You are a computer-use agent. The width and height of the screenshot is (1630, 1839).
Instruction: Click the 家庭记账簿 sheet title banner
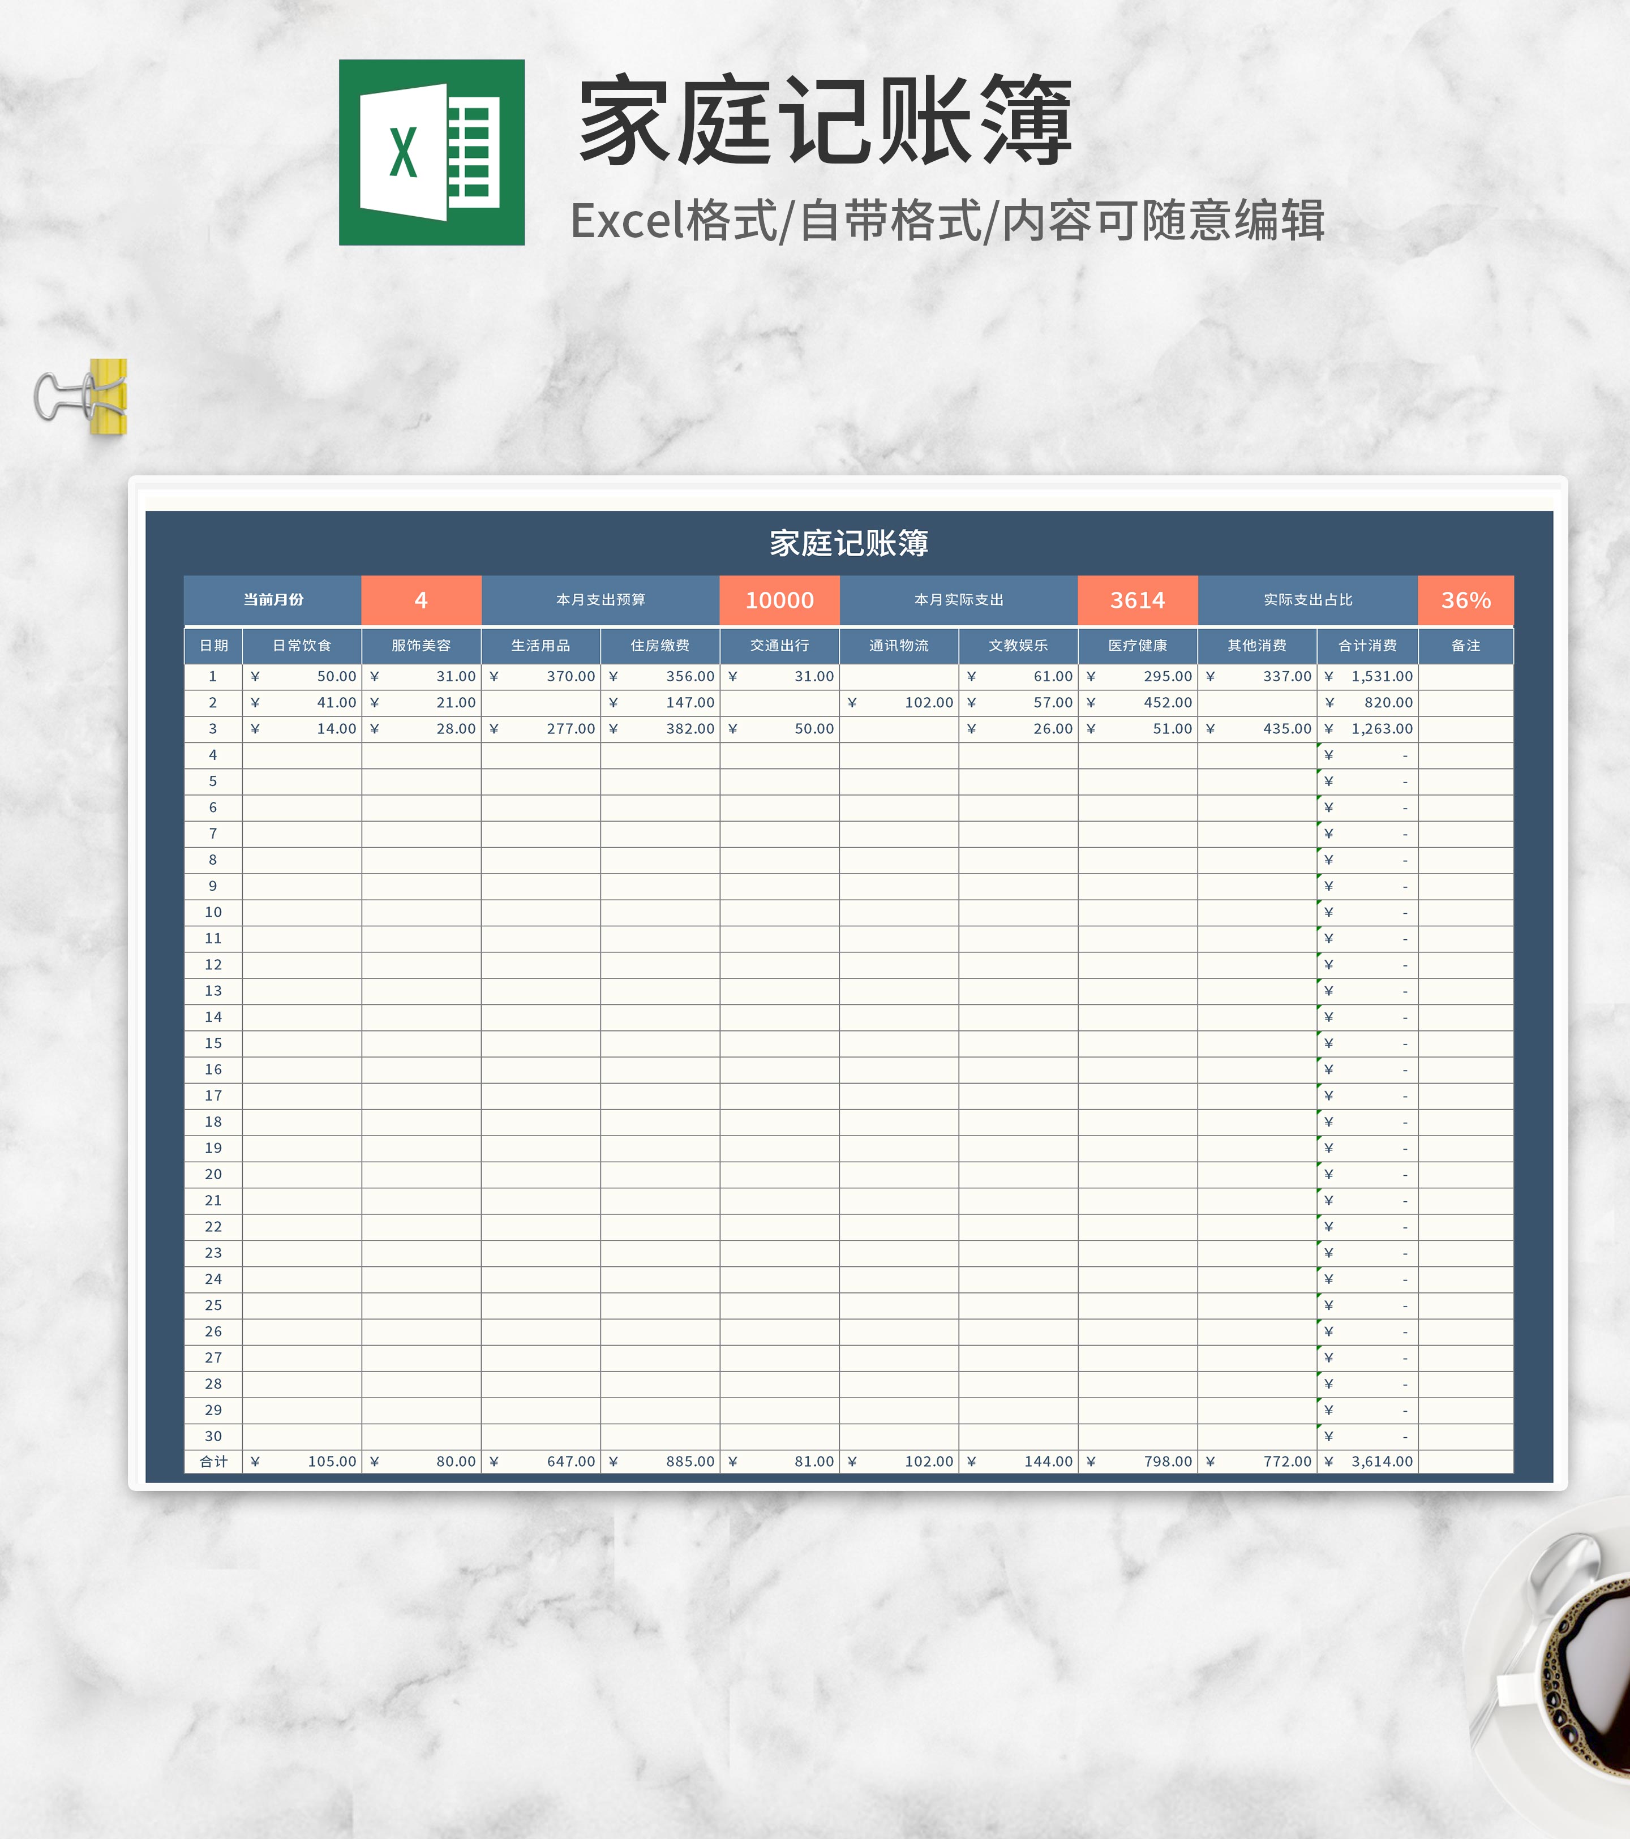pyautogui.click(x=848, y=543)
